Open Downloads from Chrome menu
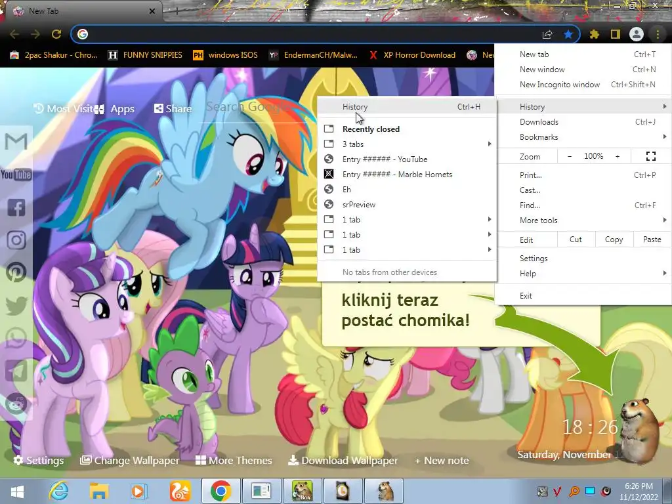 [x=583, y=121]
